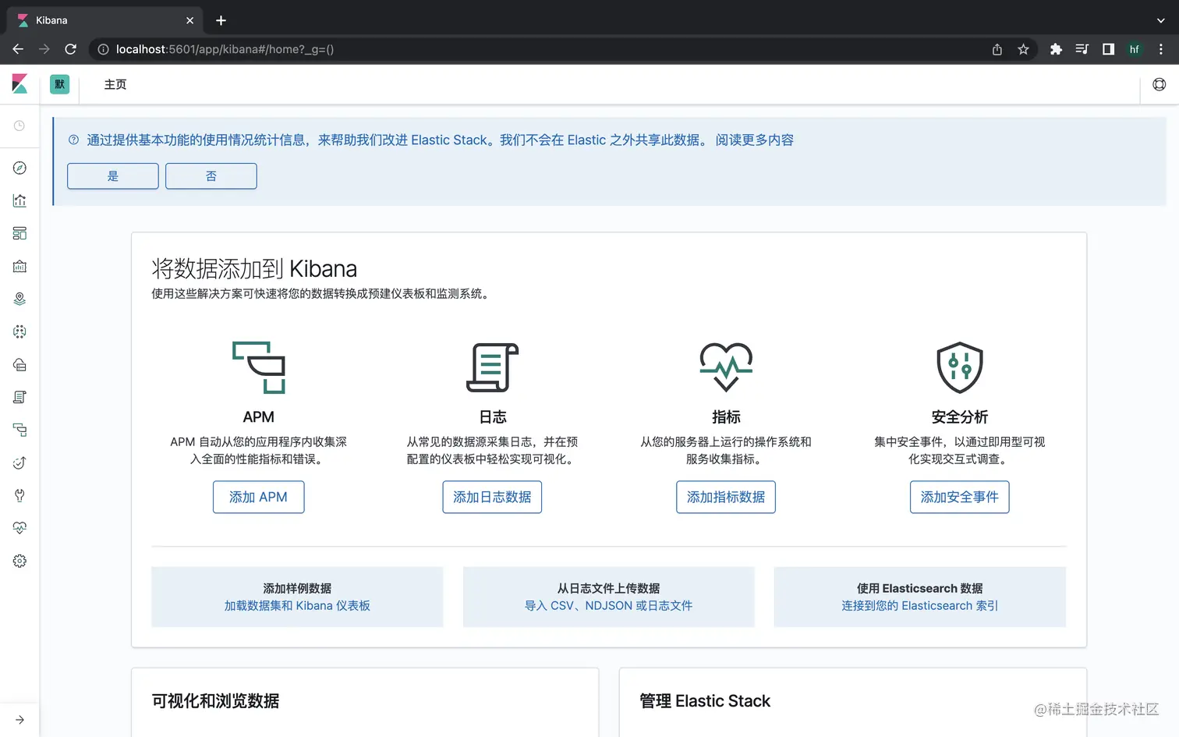
Task: Click the 添加 APM button
Action: 259,498
